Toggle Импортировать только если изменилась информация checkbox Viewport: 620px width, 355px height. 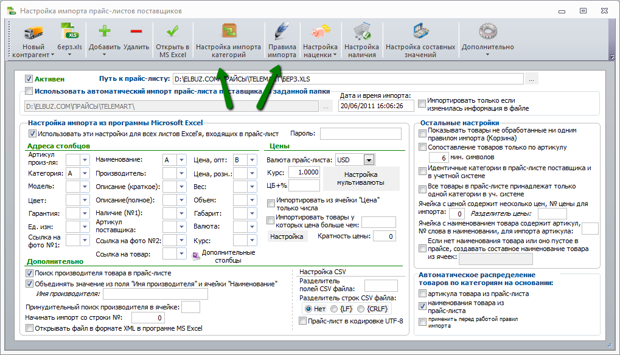pyautogui.click(x=422, y=104)
